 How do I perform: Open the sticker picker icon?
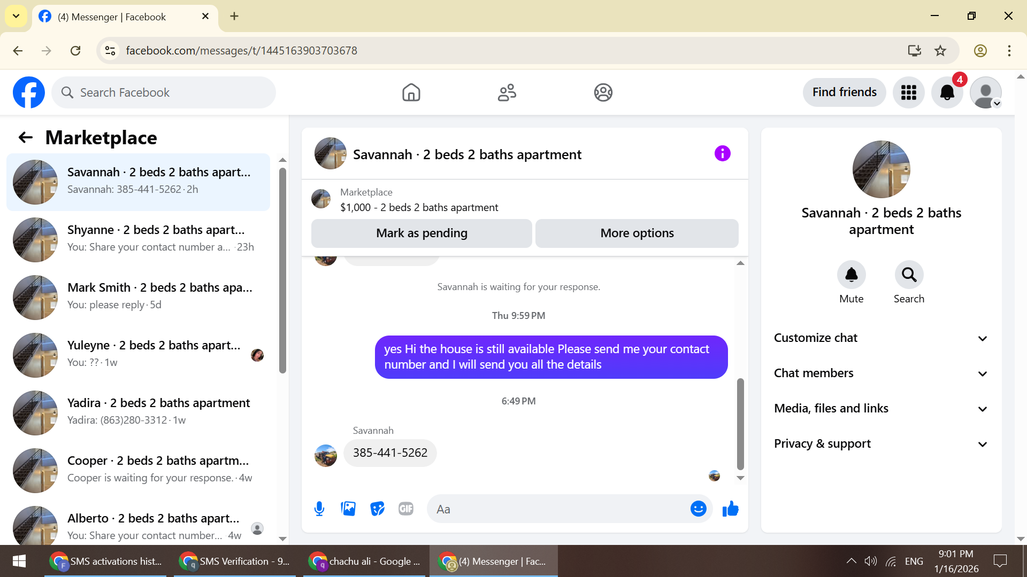coord(377,509)
